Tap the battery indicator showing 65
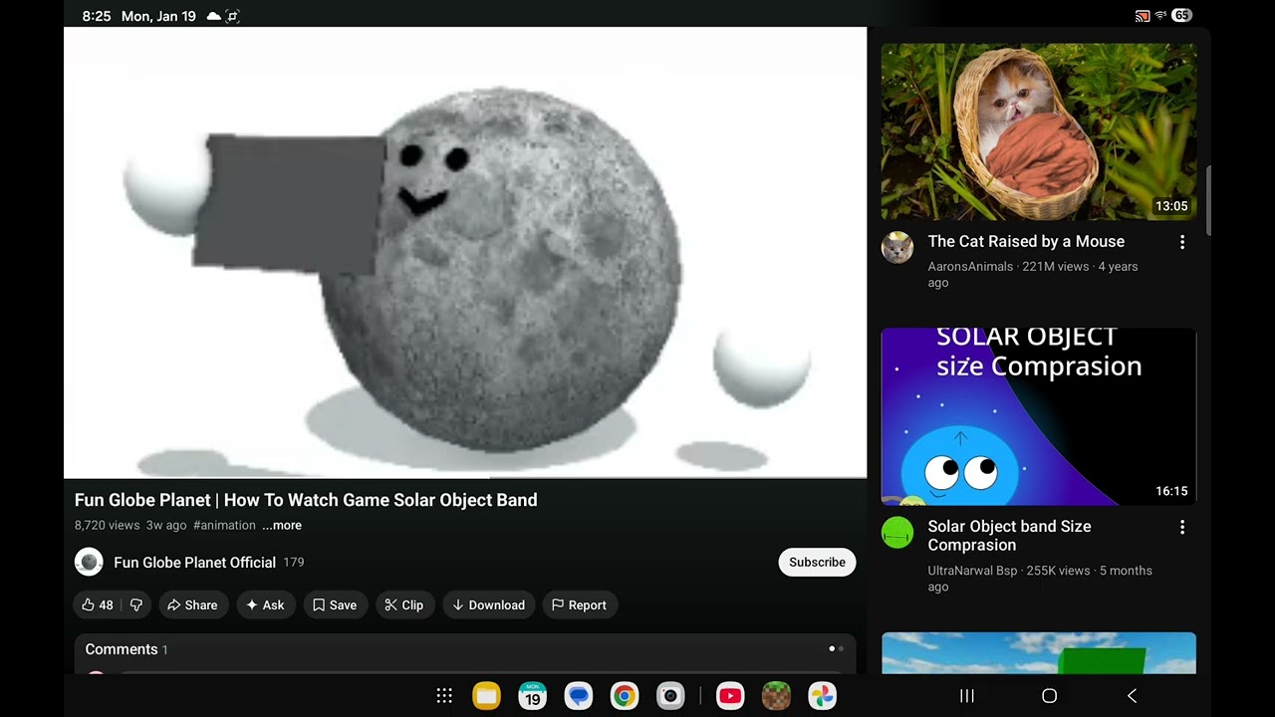 [1181, 16]
